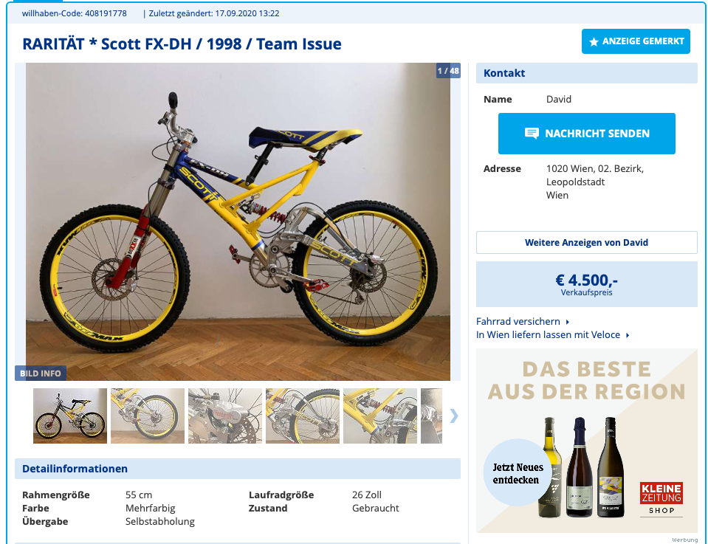Click the 1 / 48 image counter
The image size is (708, 544).
point(448,71)
